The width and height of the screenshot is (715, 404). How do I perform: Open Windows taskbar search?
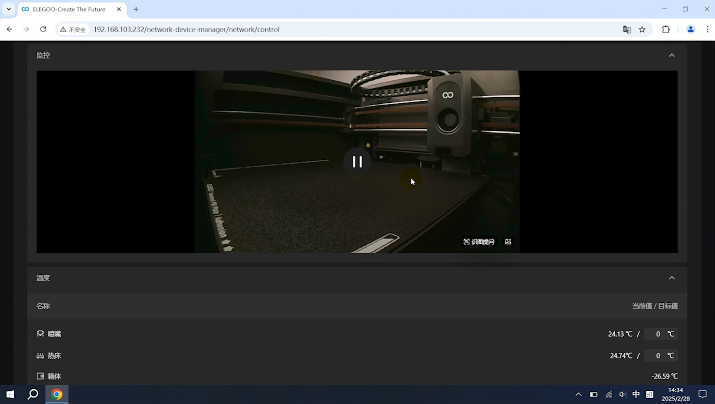(x=33, y=394)
